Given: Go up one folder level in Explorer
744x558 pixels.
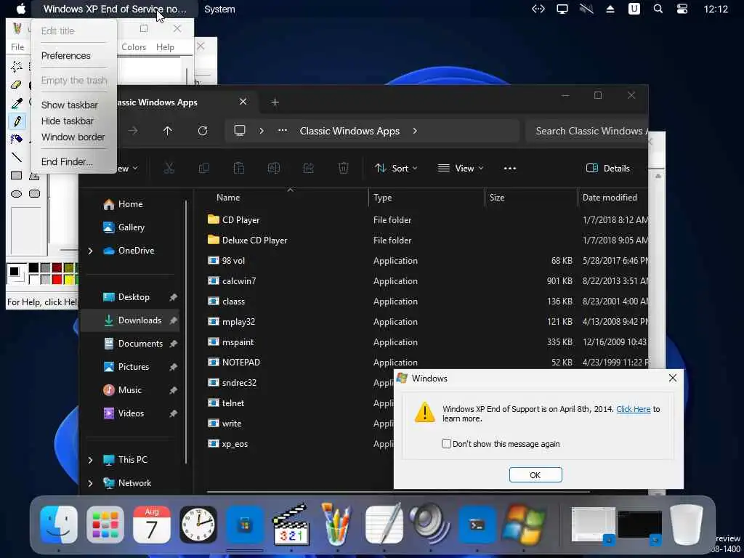Looking at the screenshot, I should 168,131.
